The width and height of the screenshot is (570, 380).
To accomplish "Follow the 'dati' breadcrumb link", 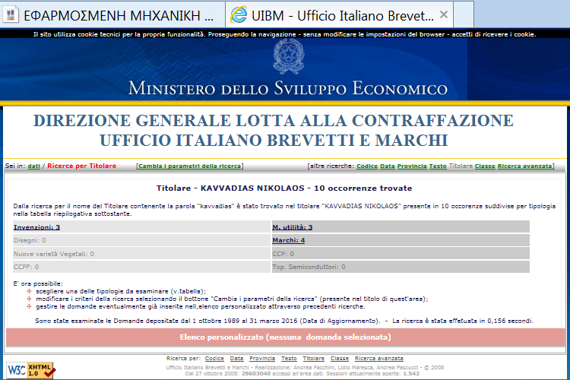I will [x=33, y=166].
